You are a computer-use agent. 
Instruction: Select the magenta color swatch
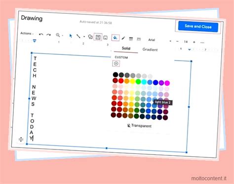tap(167, 83)
